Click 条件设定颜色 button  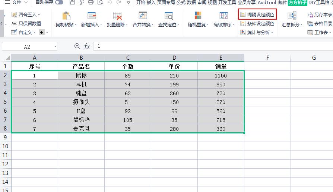click(257, 23)
